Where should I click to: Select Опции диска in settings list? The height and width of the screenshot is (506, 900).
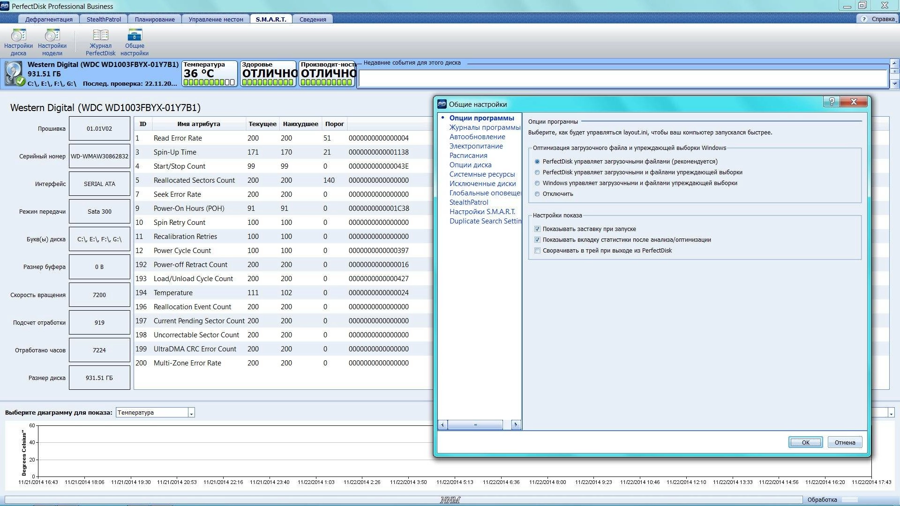tap(470, 165)
